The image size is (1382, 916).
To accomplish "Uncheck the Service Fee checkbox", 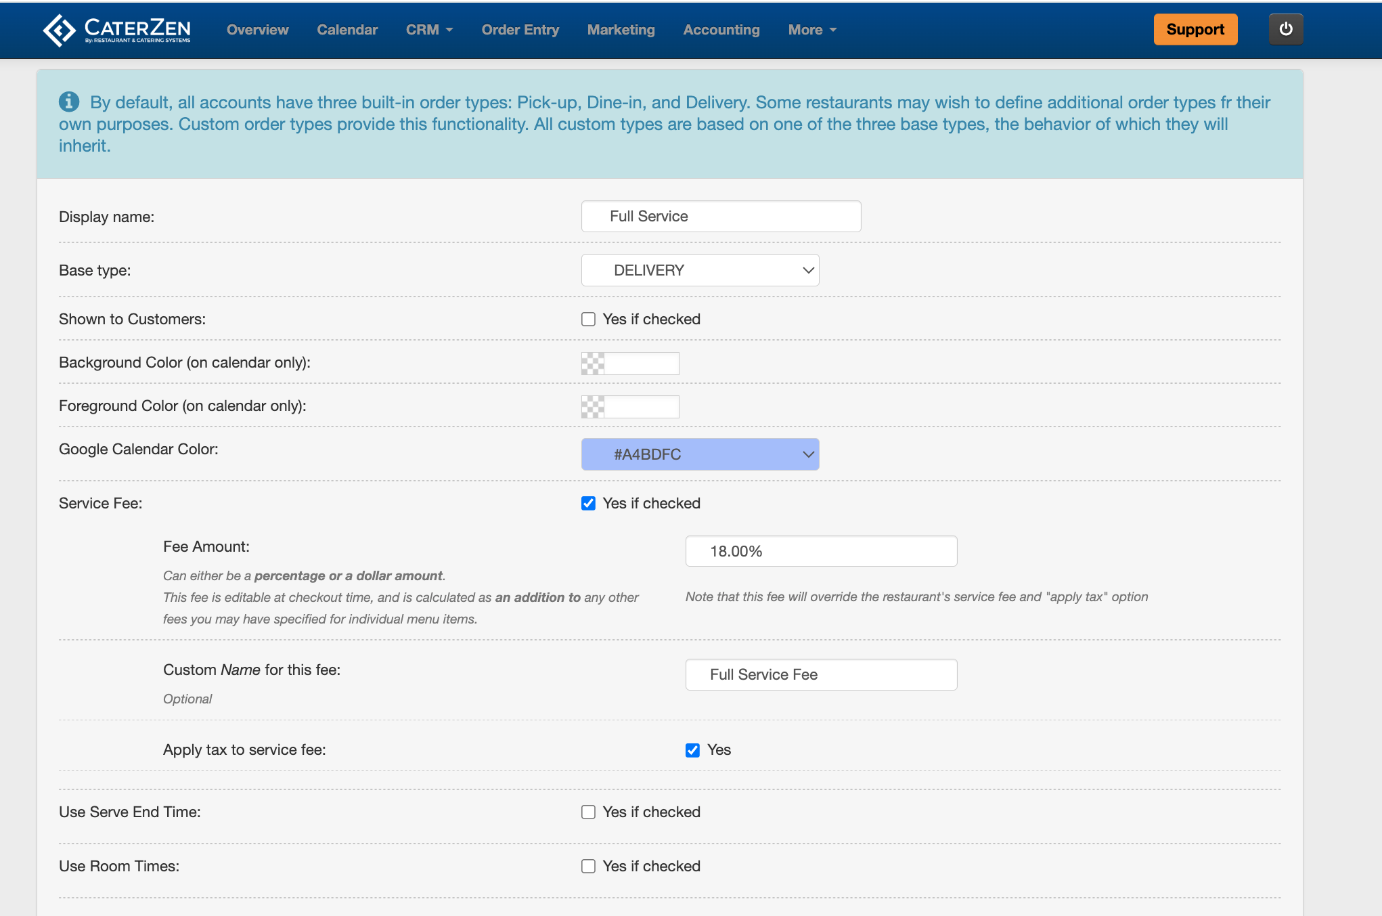I will (x=588, y=504).
